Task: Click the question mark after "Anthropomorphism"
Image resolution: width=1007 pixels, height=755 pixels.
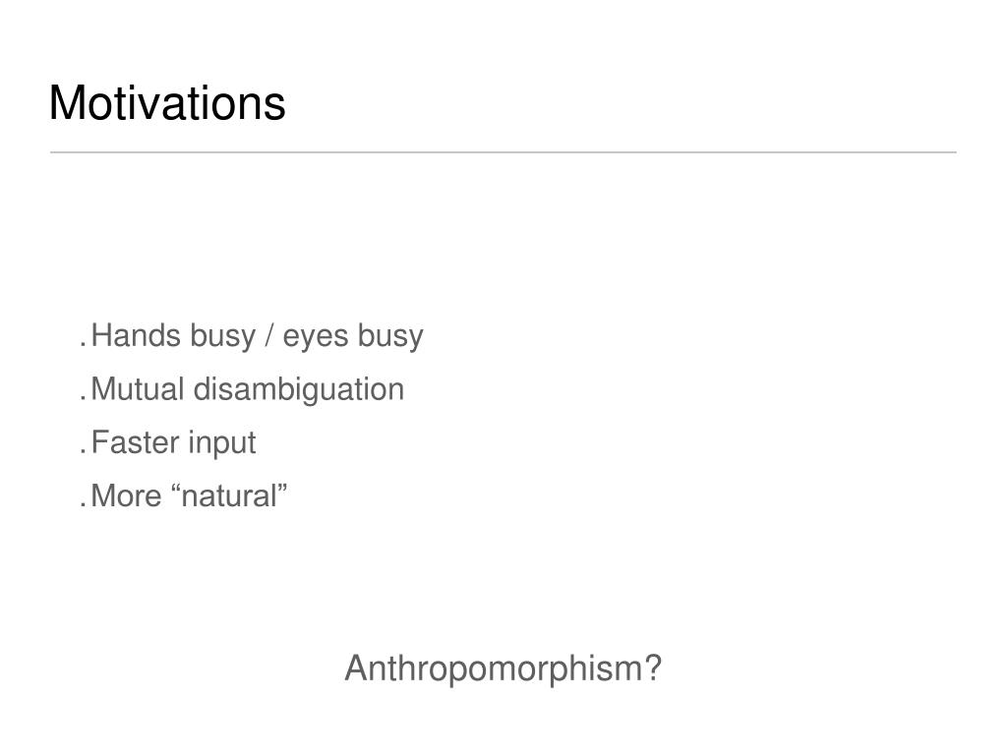Action: point(653,668)
